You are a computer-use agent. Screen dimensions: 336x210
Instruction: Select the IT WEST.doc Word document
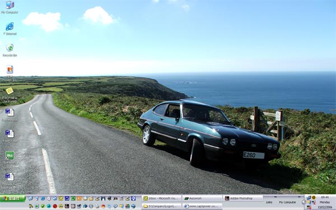pyautogui.click(x=10, y=134)
